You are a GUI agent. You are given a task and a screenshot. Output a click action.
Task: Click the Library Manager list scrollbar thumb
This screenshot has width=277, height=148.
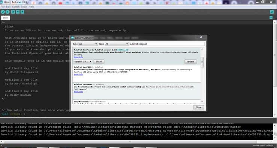[202, 62]
